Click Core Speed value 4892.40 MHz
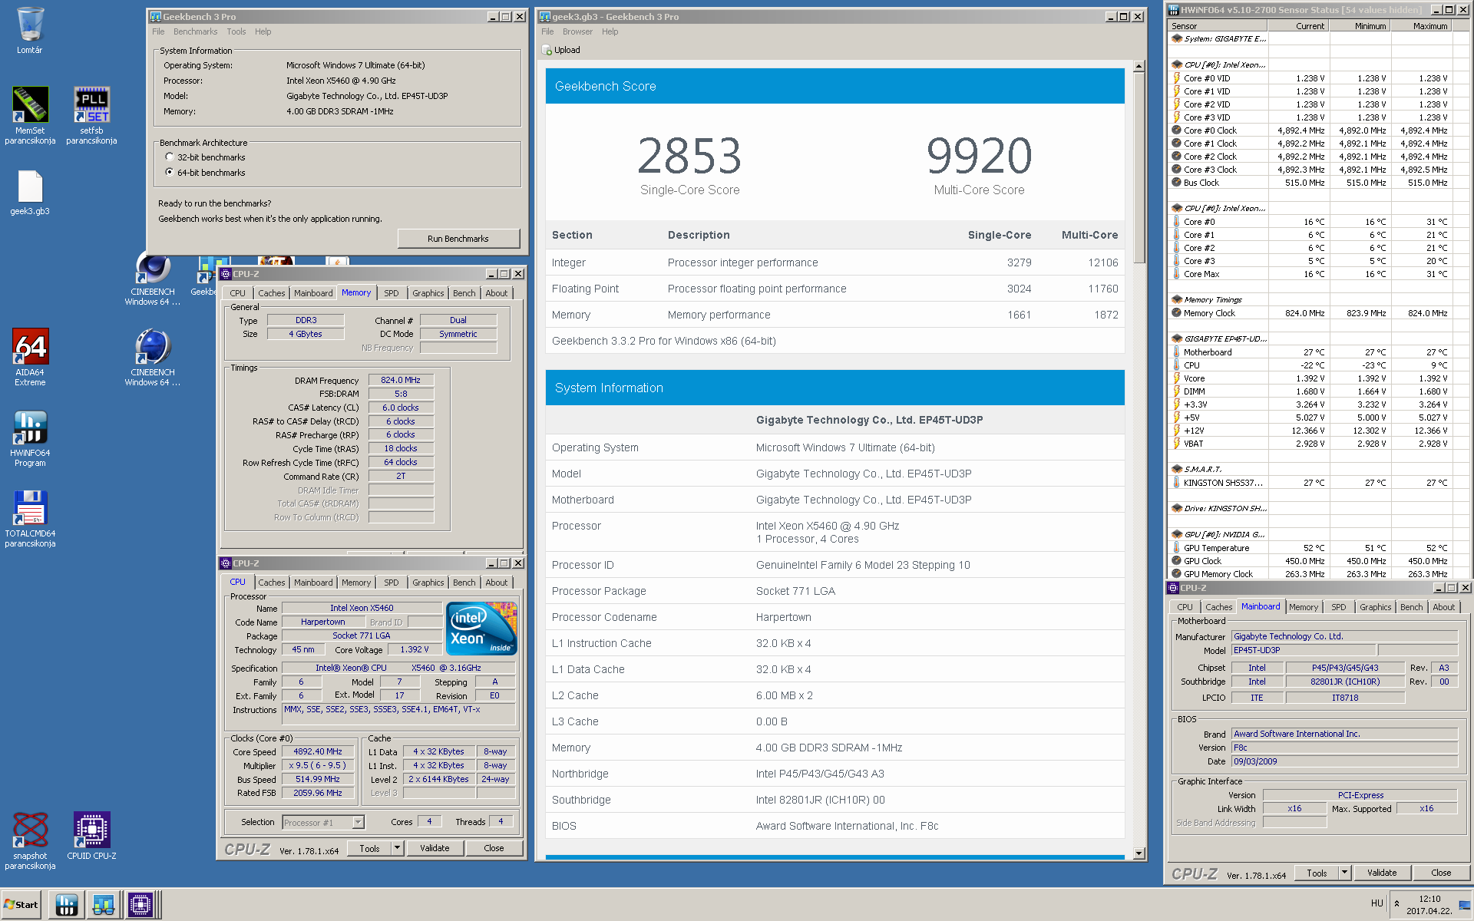 [x=318, y=751]
